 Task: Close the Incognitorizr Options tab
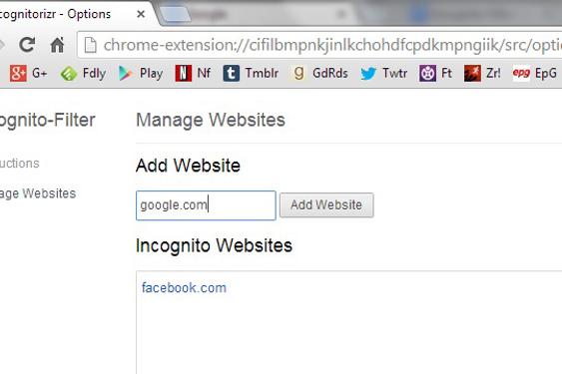point(141,14)
